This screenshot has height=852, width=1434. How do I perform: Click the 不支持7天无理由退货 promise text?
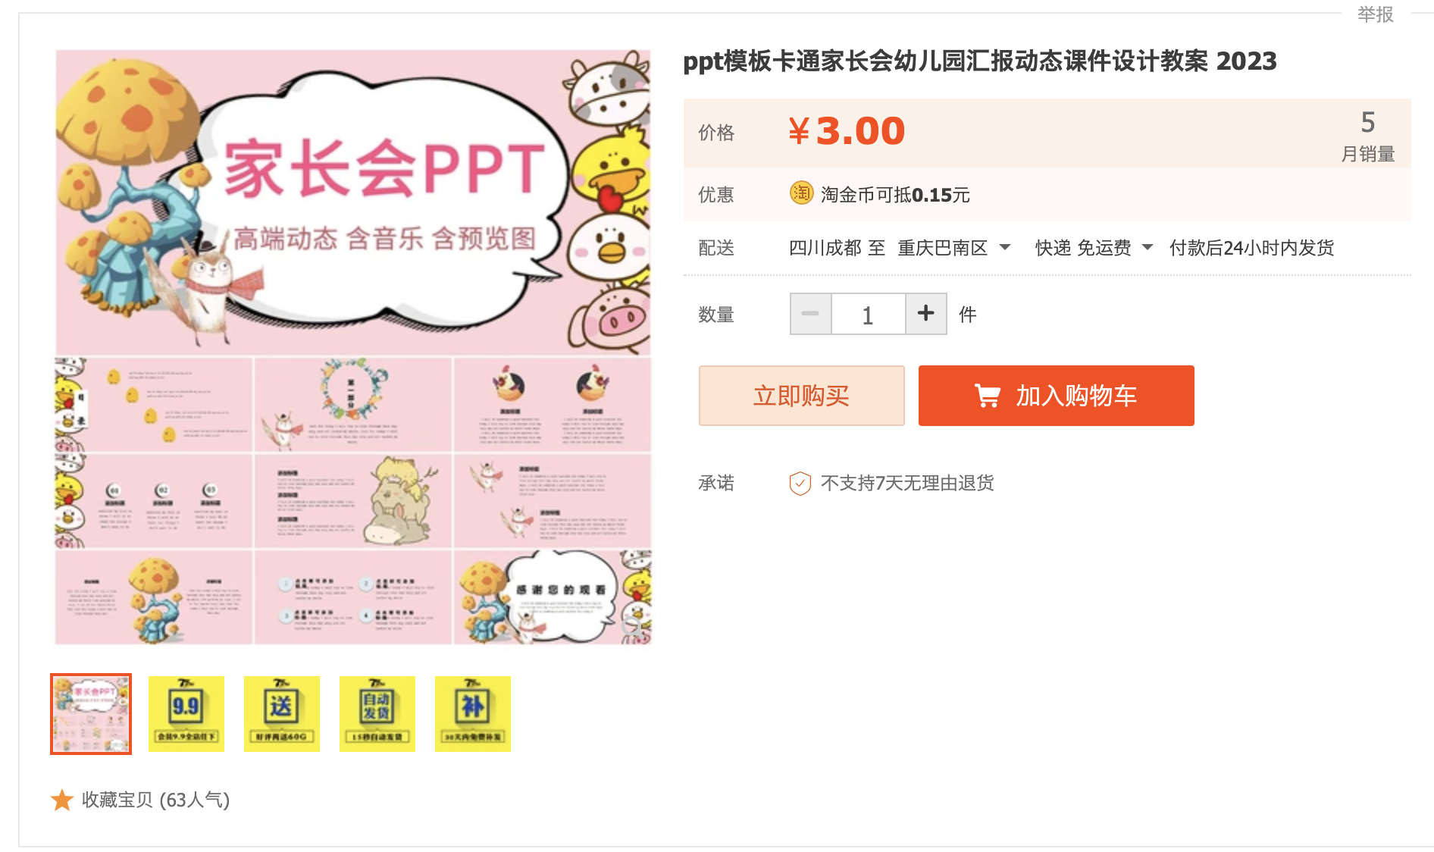click(907, 483)
